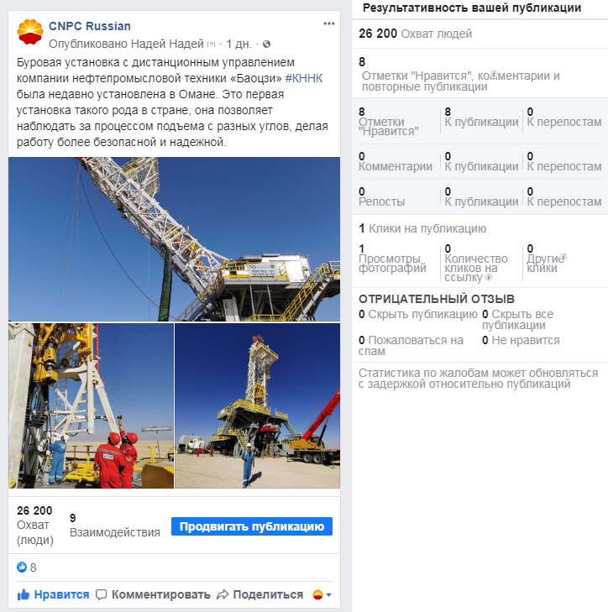Click the Поделиться share button
This screenshot has width=608, height=612.
pyautogui.click(x=260, y=594)
